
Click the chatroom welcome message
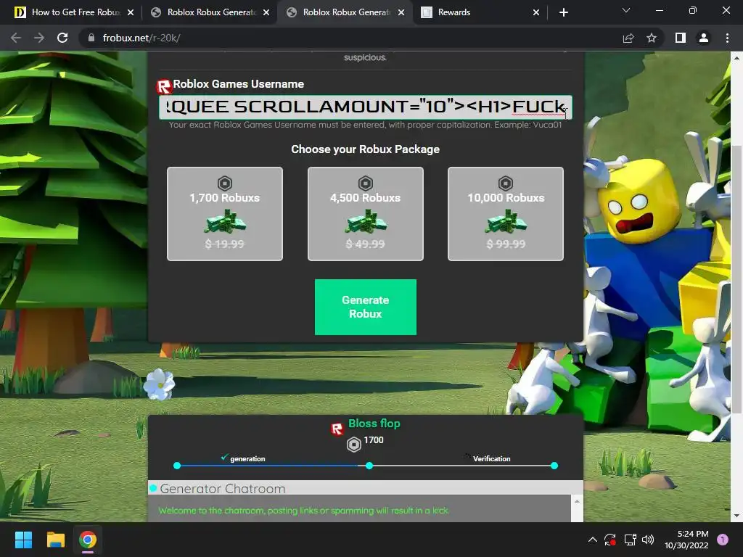point(304,511)
